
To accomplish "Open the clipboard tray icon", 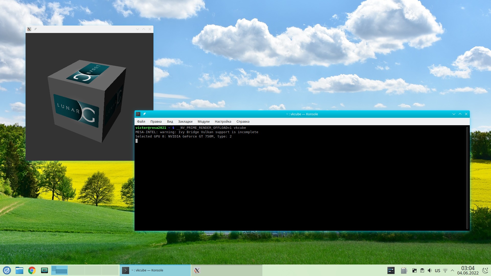I will (422, 270).
